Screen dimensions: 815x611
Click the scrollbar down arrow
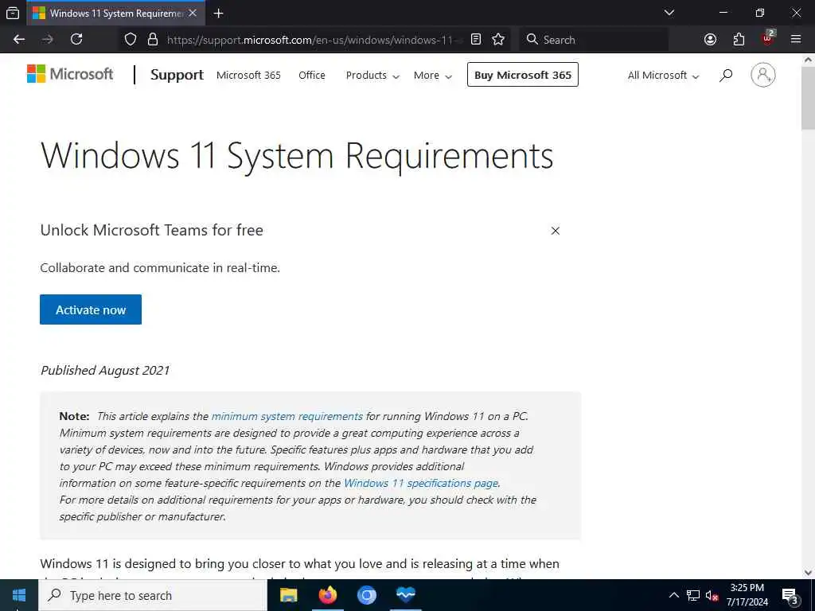coord(808,573)
